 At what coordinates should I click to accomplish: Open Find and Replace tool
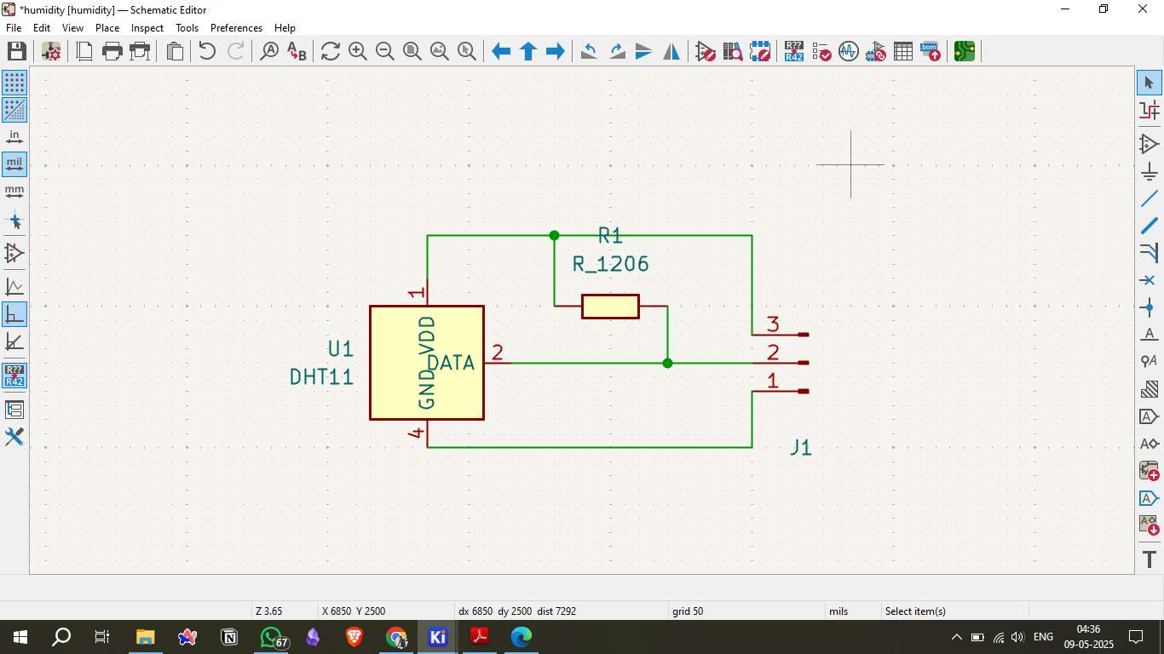(296, 51)
